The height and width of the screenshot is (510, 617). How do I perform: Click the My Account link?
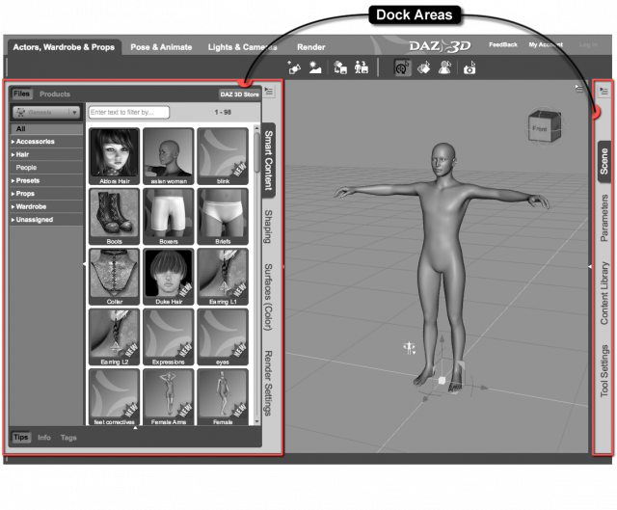[546, 44]
